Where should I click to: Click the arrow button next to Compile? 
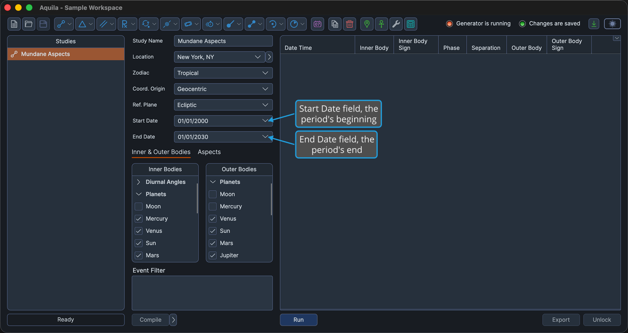pyautogui.click(x=173, y=320)
